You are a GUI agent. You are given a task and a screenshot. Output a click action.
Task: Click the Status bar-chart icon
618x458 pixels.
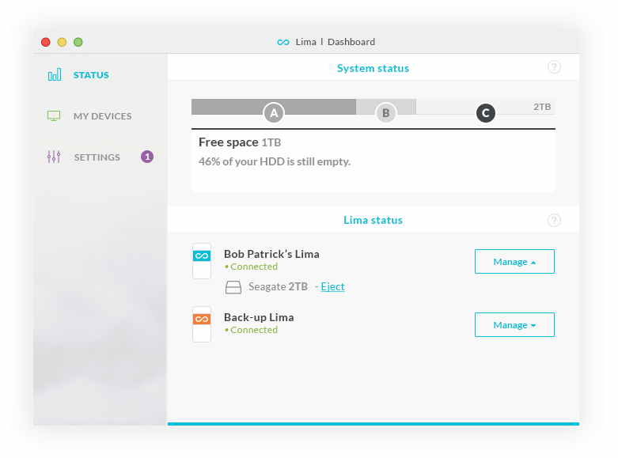coord(55,75)
